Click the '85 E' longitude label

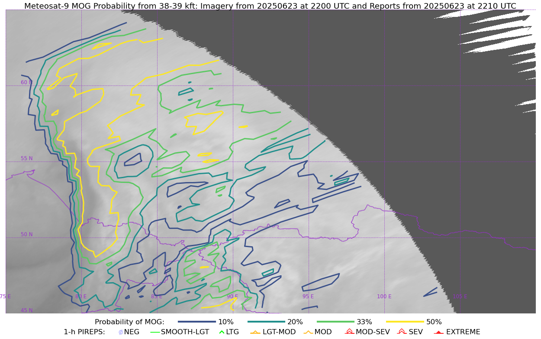pyautogui.click(x=156, y=297)
